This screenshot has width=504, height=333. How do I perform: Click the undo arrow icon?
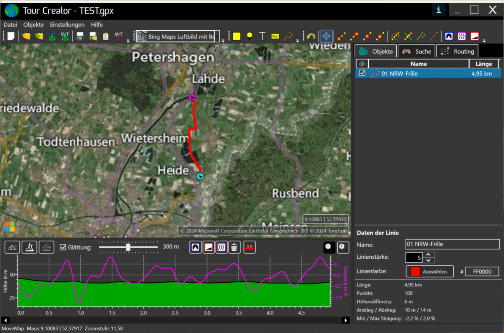(x=311, y=36)
